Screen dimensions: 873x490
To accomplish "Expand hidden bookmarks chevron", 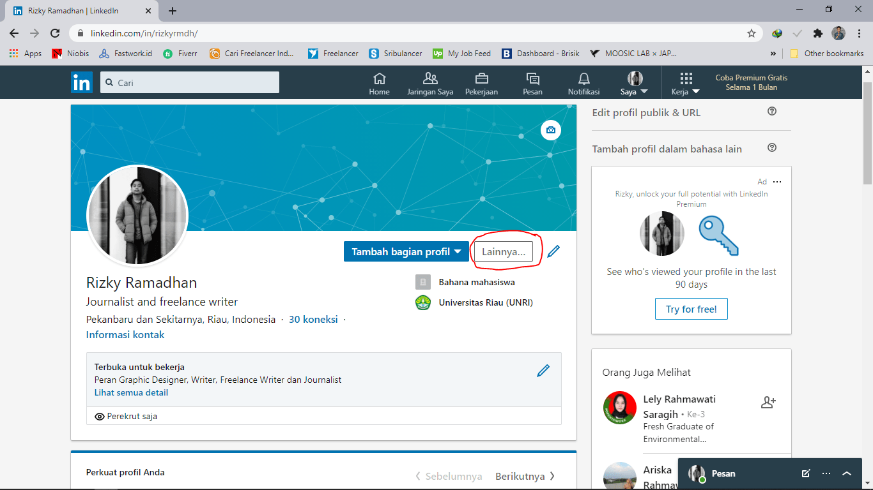I will [773, 54].
